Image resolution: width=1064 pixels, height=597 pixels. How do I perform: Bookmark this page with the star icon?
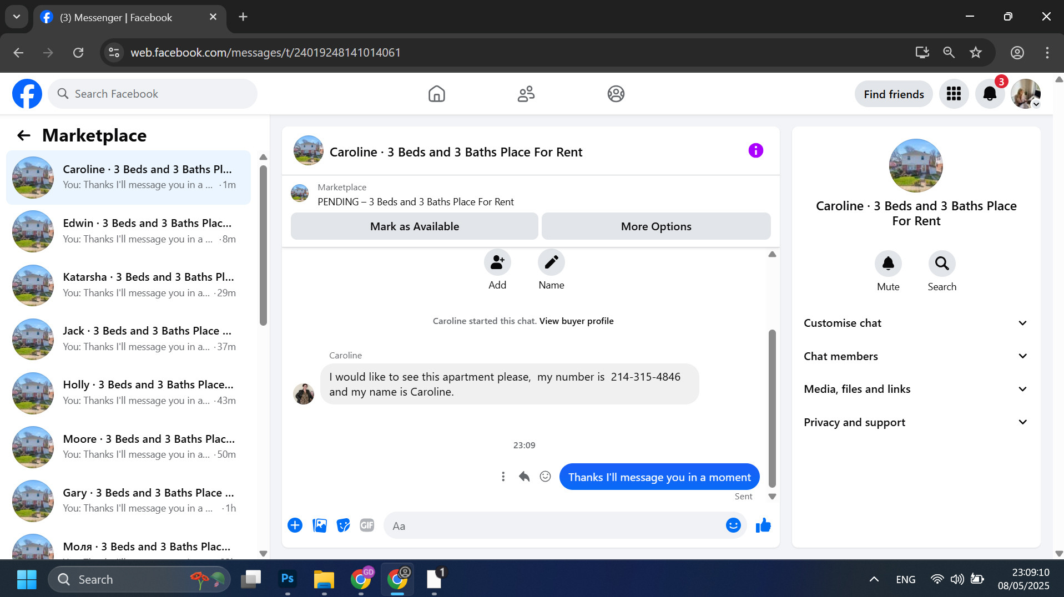pos(976,53)
